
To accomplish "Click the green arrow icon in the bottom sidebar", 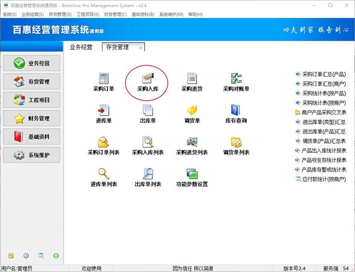I will (56, 256).
